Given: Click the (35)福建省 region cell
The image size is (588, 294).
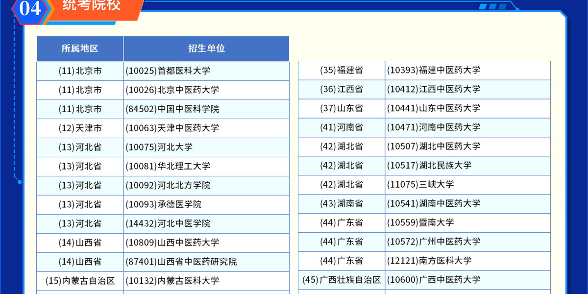Looking at the screenshot, I should pyautogui.click(x=342, y=70).
